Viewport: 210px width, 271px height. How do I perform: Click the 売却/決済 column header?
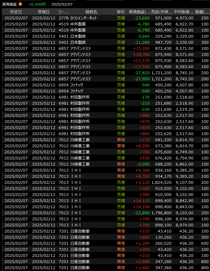click(x=162, y=12)
